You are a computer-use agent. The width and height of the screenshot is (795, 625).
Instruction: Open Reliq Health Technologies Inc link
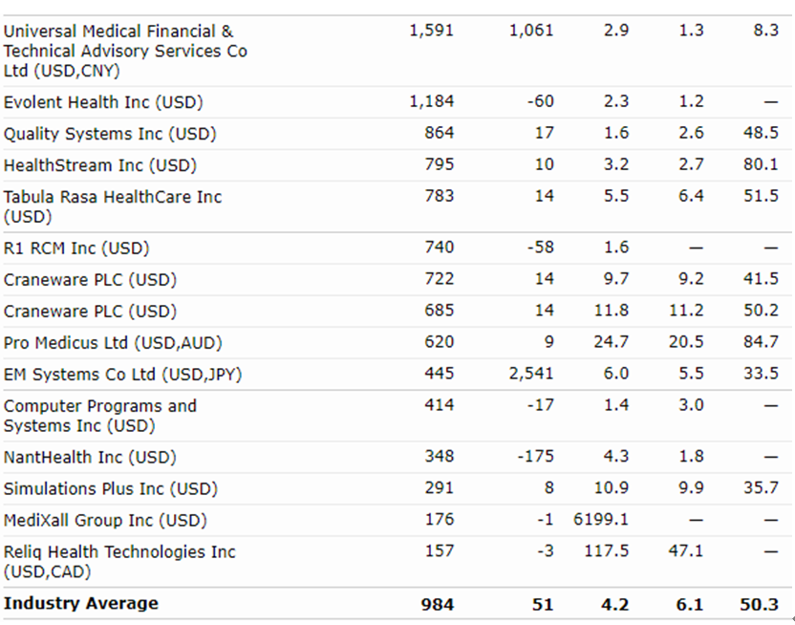point(118,552)
